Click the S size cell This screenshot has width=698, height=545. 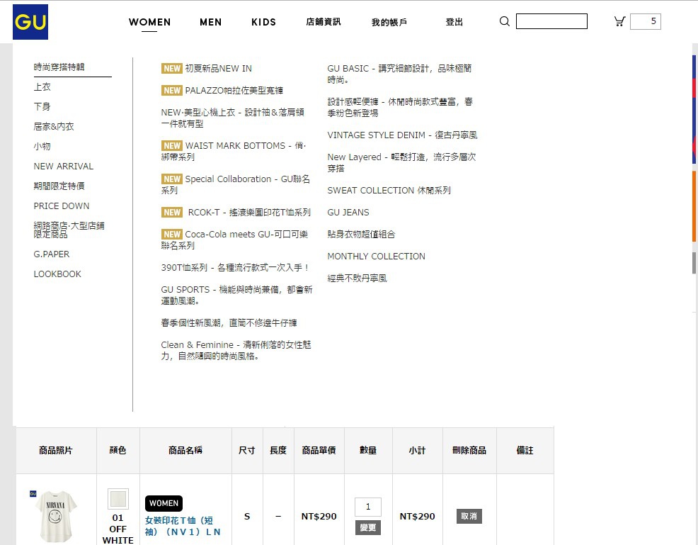(x=247, y=517)
